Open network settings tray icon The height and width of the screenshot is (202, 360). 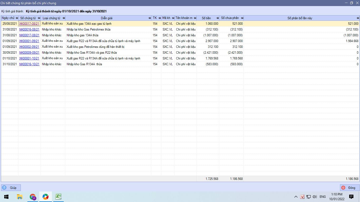click(x=308, y=196)
